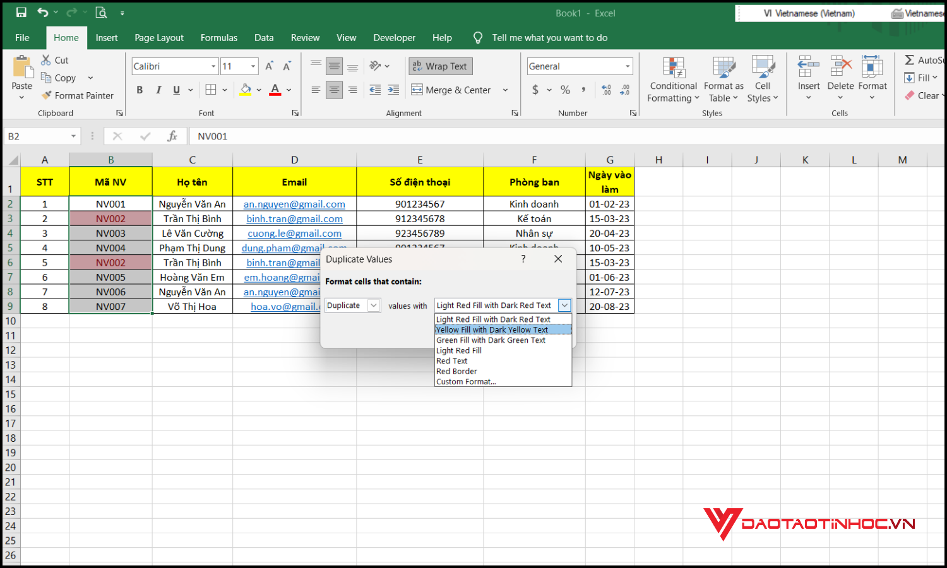Open the File tab
This screenshot has width=947, height=568.
pos(22,38)
